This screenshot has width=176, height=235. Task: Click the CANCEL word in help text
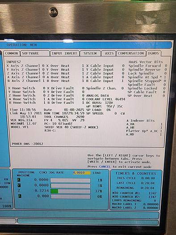[x=105, y=167]
